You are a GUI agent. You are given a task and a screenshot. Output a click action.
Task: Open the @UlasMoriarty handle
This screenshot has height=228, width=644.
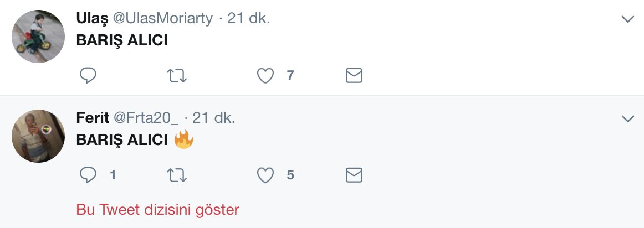pos(163,18)
